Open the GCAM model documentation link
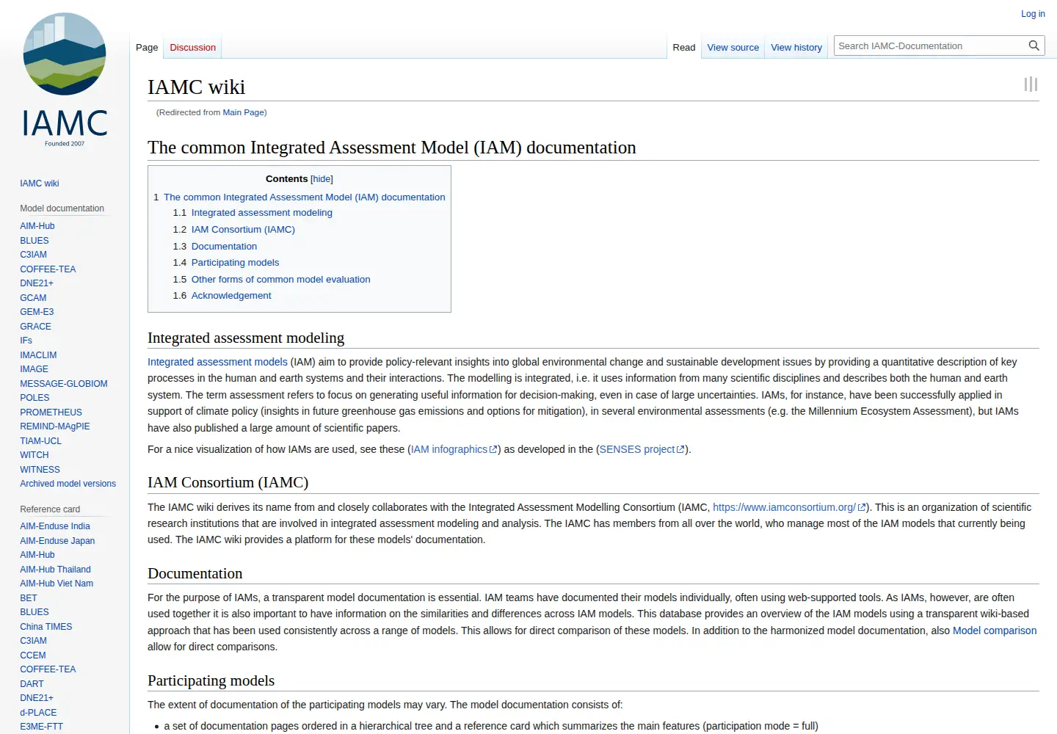 [33, 298]
